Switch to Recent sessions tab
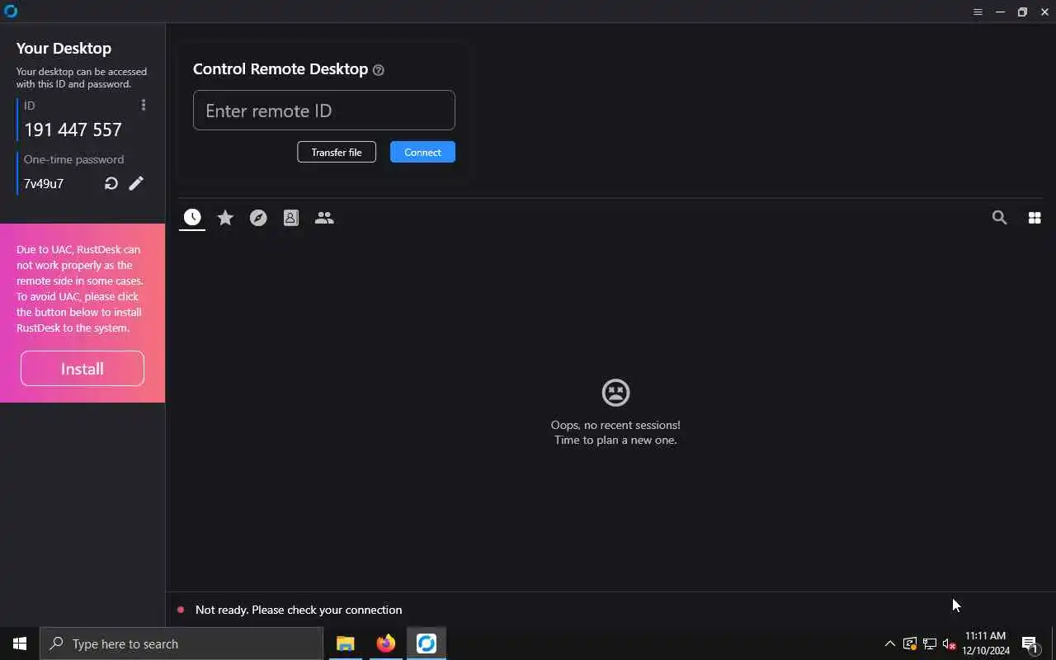The image size is (1056, 660). coord(192,217)
